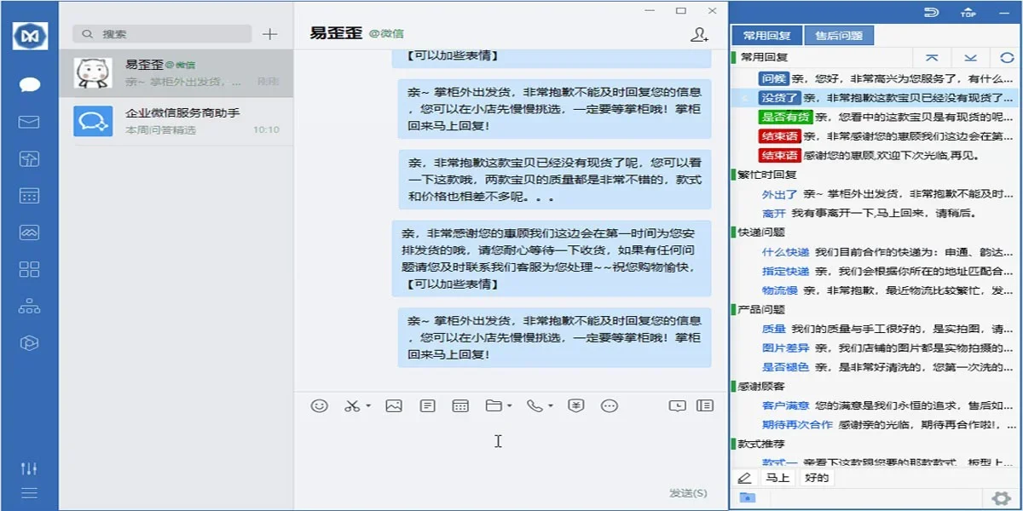
Task: Collapse the 常用回复 category header
Action: pyautogui.click(x=764, y=57)
